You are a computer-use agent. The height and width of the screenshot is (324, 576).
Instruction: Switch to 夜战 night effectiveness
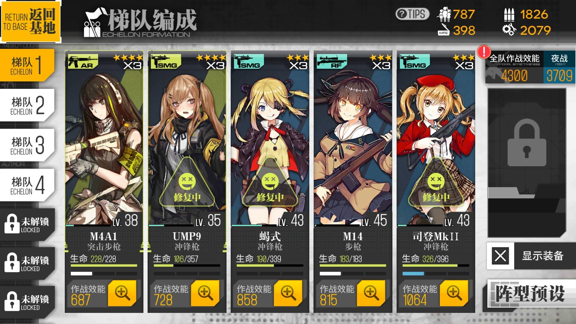(x=559, y=68)
